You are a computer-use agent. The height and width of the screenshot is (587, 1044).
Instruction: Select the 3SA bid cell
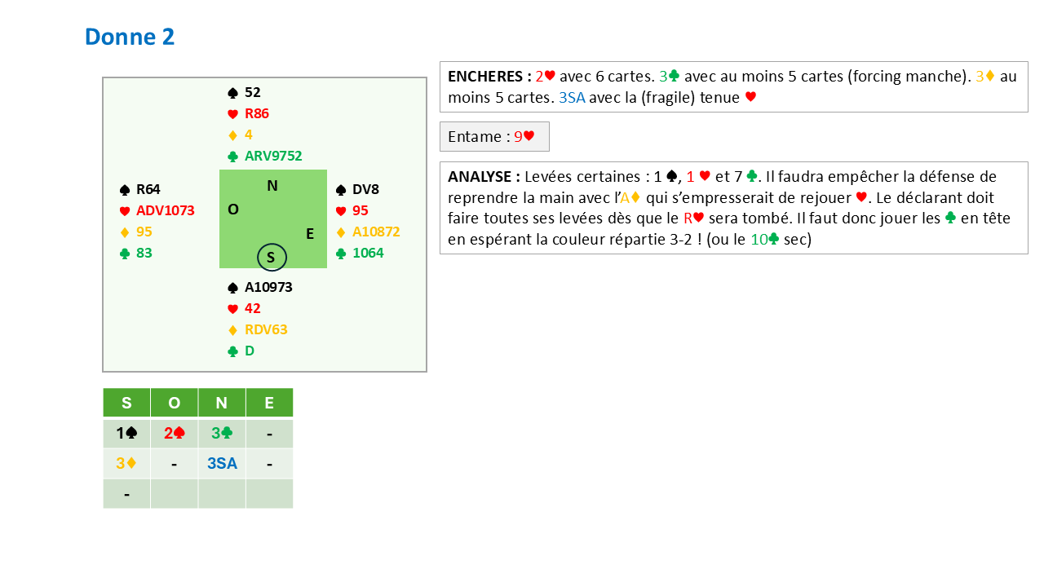click(x=221, y=464)
